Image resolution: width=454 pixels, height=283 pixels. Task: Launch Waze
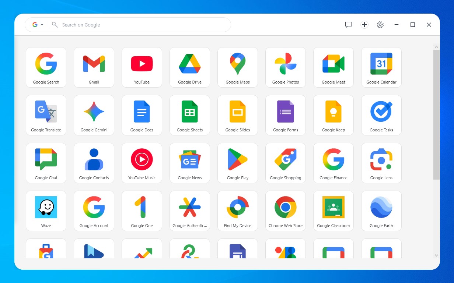(46, 211)
